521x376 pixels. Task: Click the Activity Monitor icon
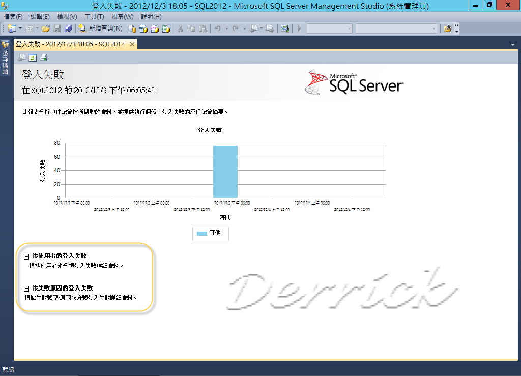click(x=285, y=29)
